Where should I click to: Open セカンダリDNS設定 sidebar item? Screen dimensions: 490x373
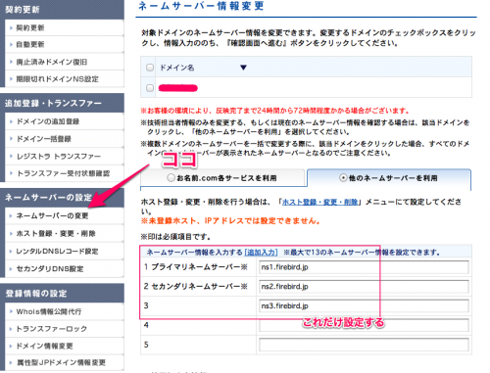pyautogui.click(x=64, y=269)
